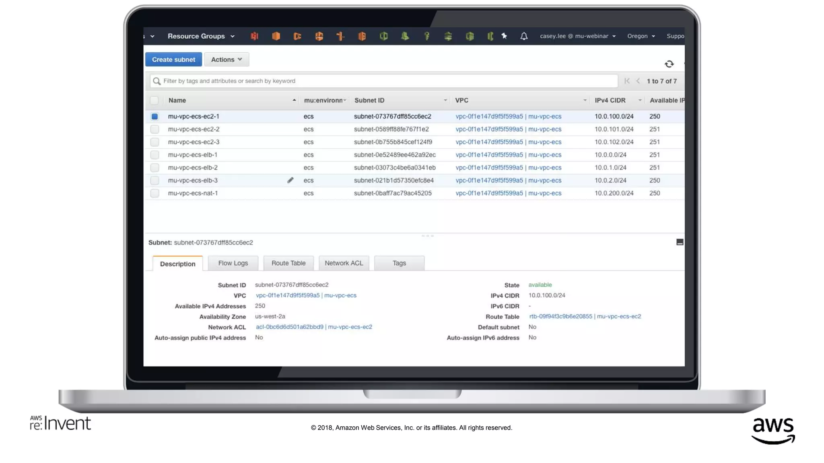Jump to first page of results
Screen dimensions: 824x463
627,81
